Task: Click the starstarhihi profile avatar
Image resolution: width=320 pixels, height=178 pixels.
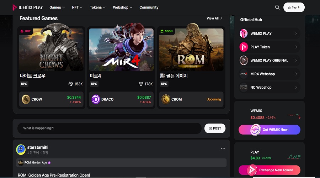Action: [21, 150]
